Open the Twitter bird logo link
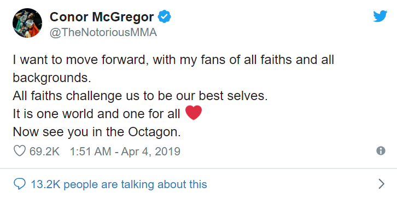The height and width of the screenshot is (198, 397). click(x=380, y=16)
